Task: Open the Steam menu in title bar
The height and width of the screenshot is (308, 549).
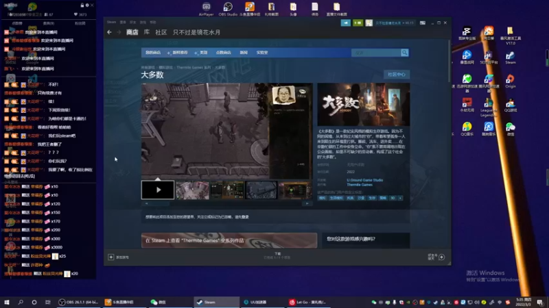Action: tap(111, 22)
